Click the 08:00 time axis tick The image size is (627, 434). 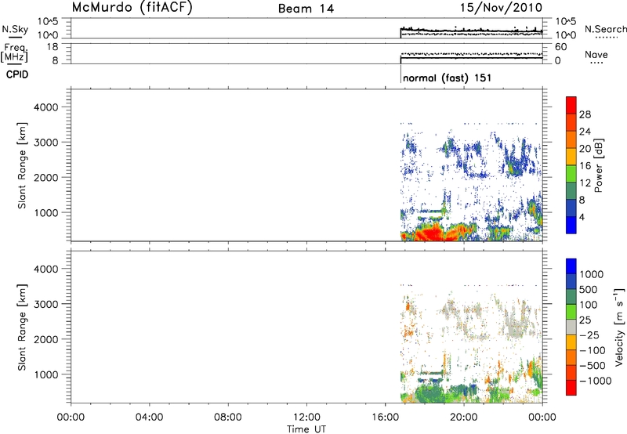pos(228,418)
